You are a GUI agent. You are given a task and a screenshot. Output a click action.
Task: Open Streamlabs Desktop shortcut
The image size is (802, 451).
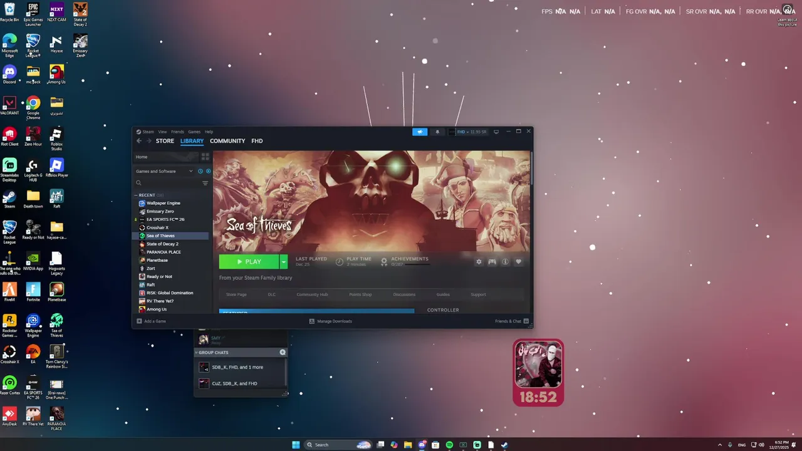pos(9,170)
